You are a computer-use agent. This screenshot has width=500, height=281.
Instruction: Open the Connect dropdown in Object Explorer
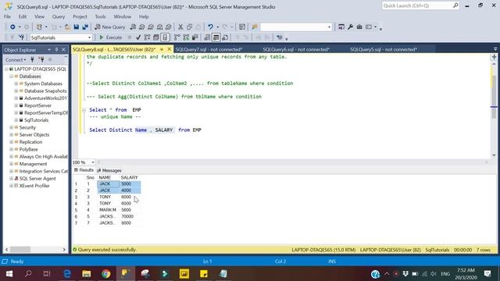(16, 59)
